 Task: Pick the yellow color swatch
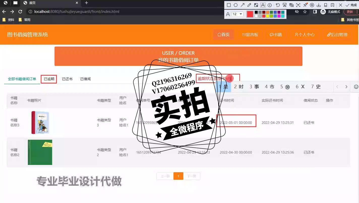coord(267,16)
